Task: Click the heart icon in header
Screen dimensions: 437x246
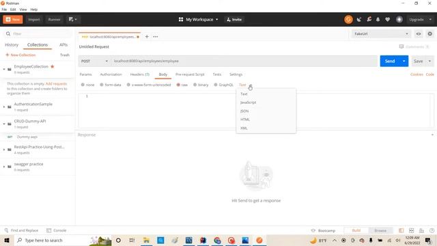Action: coord(387,20)
